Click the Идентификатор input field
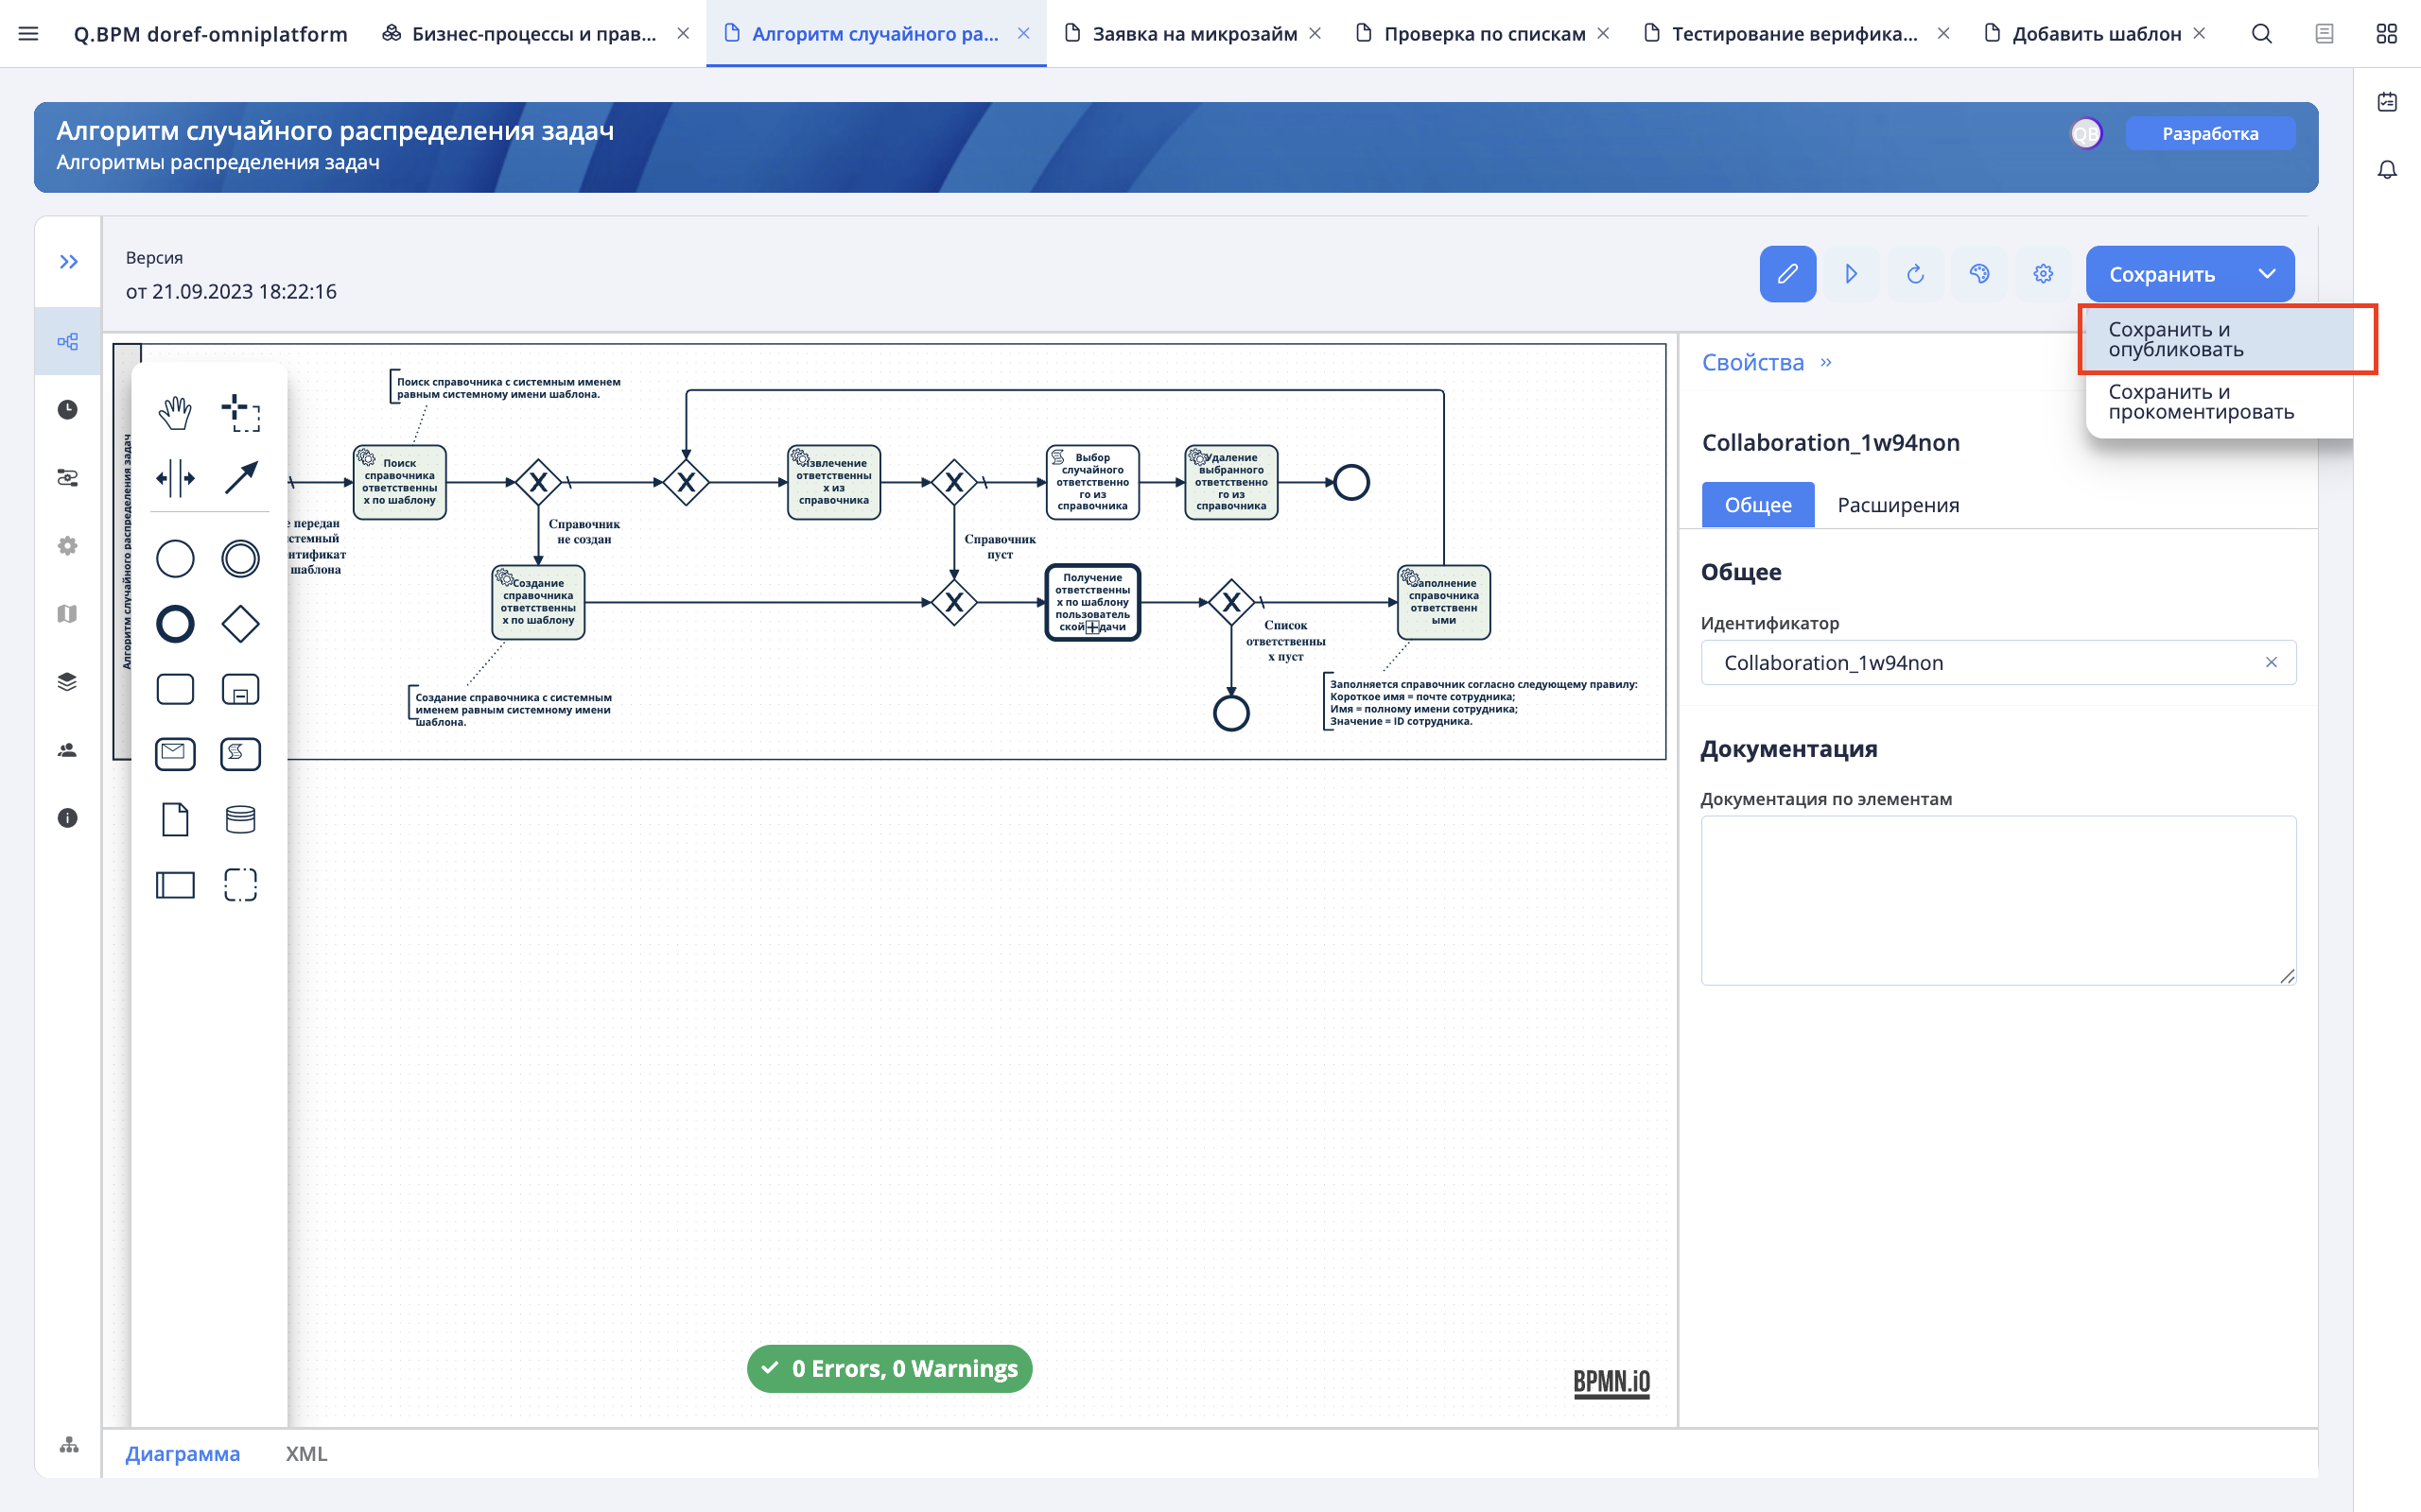Viewport: 2421px width, 1512px height. click(x=1998, y=663)
